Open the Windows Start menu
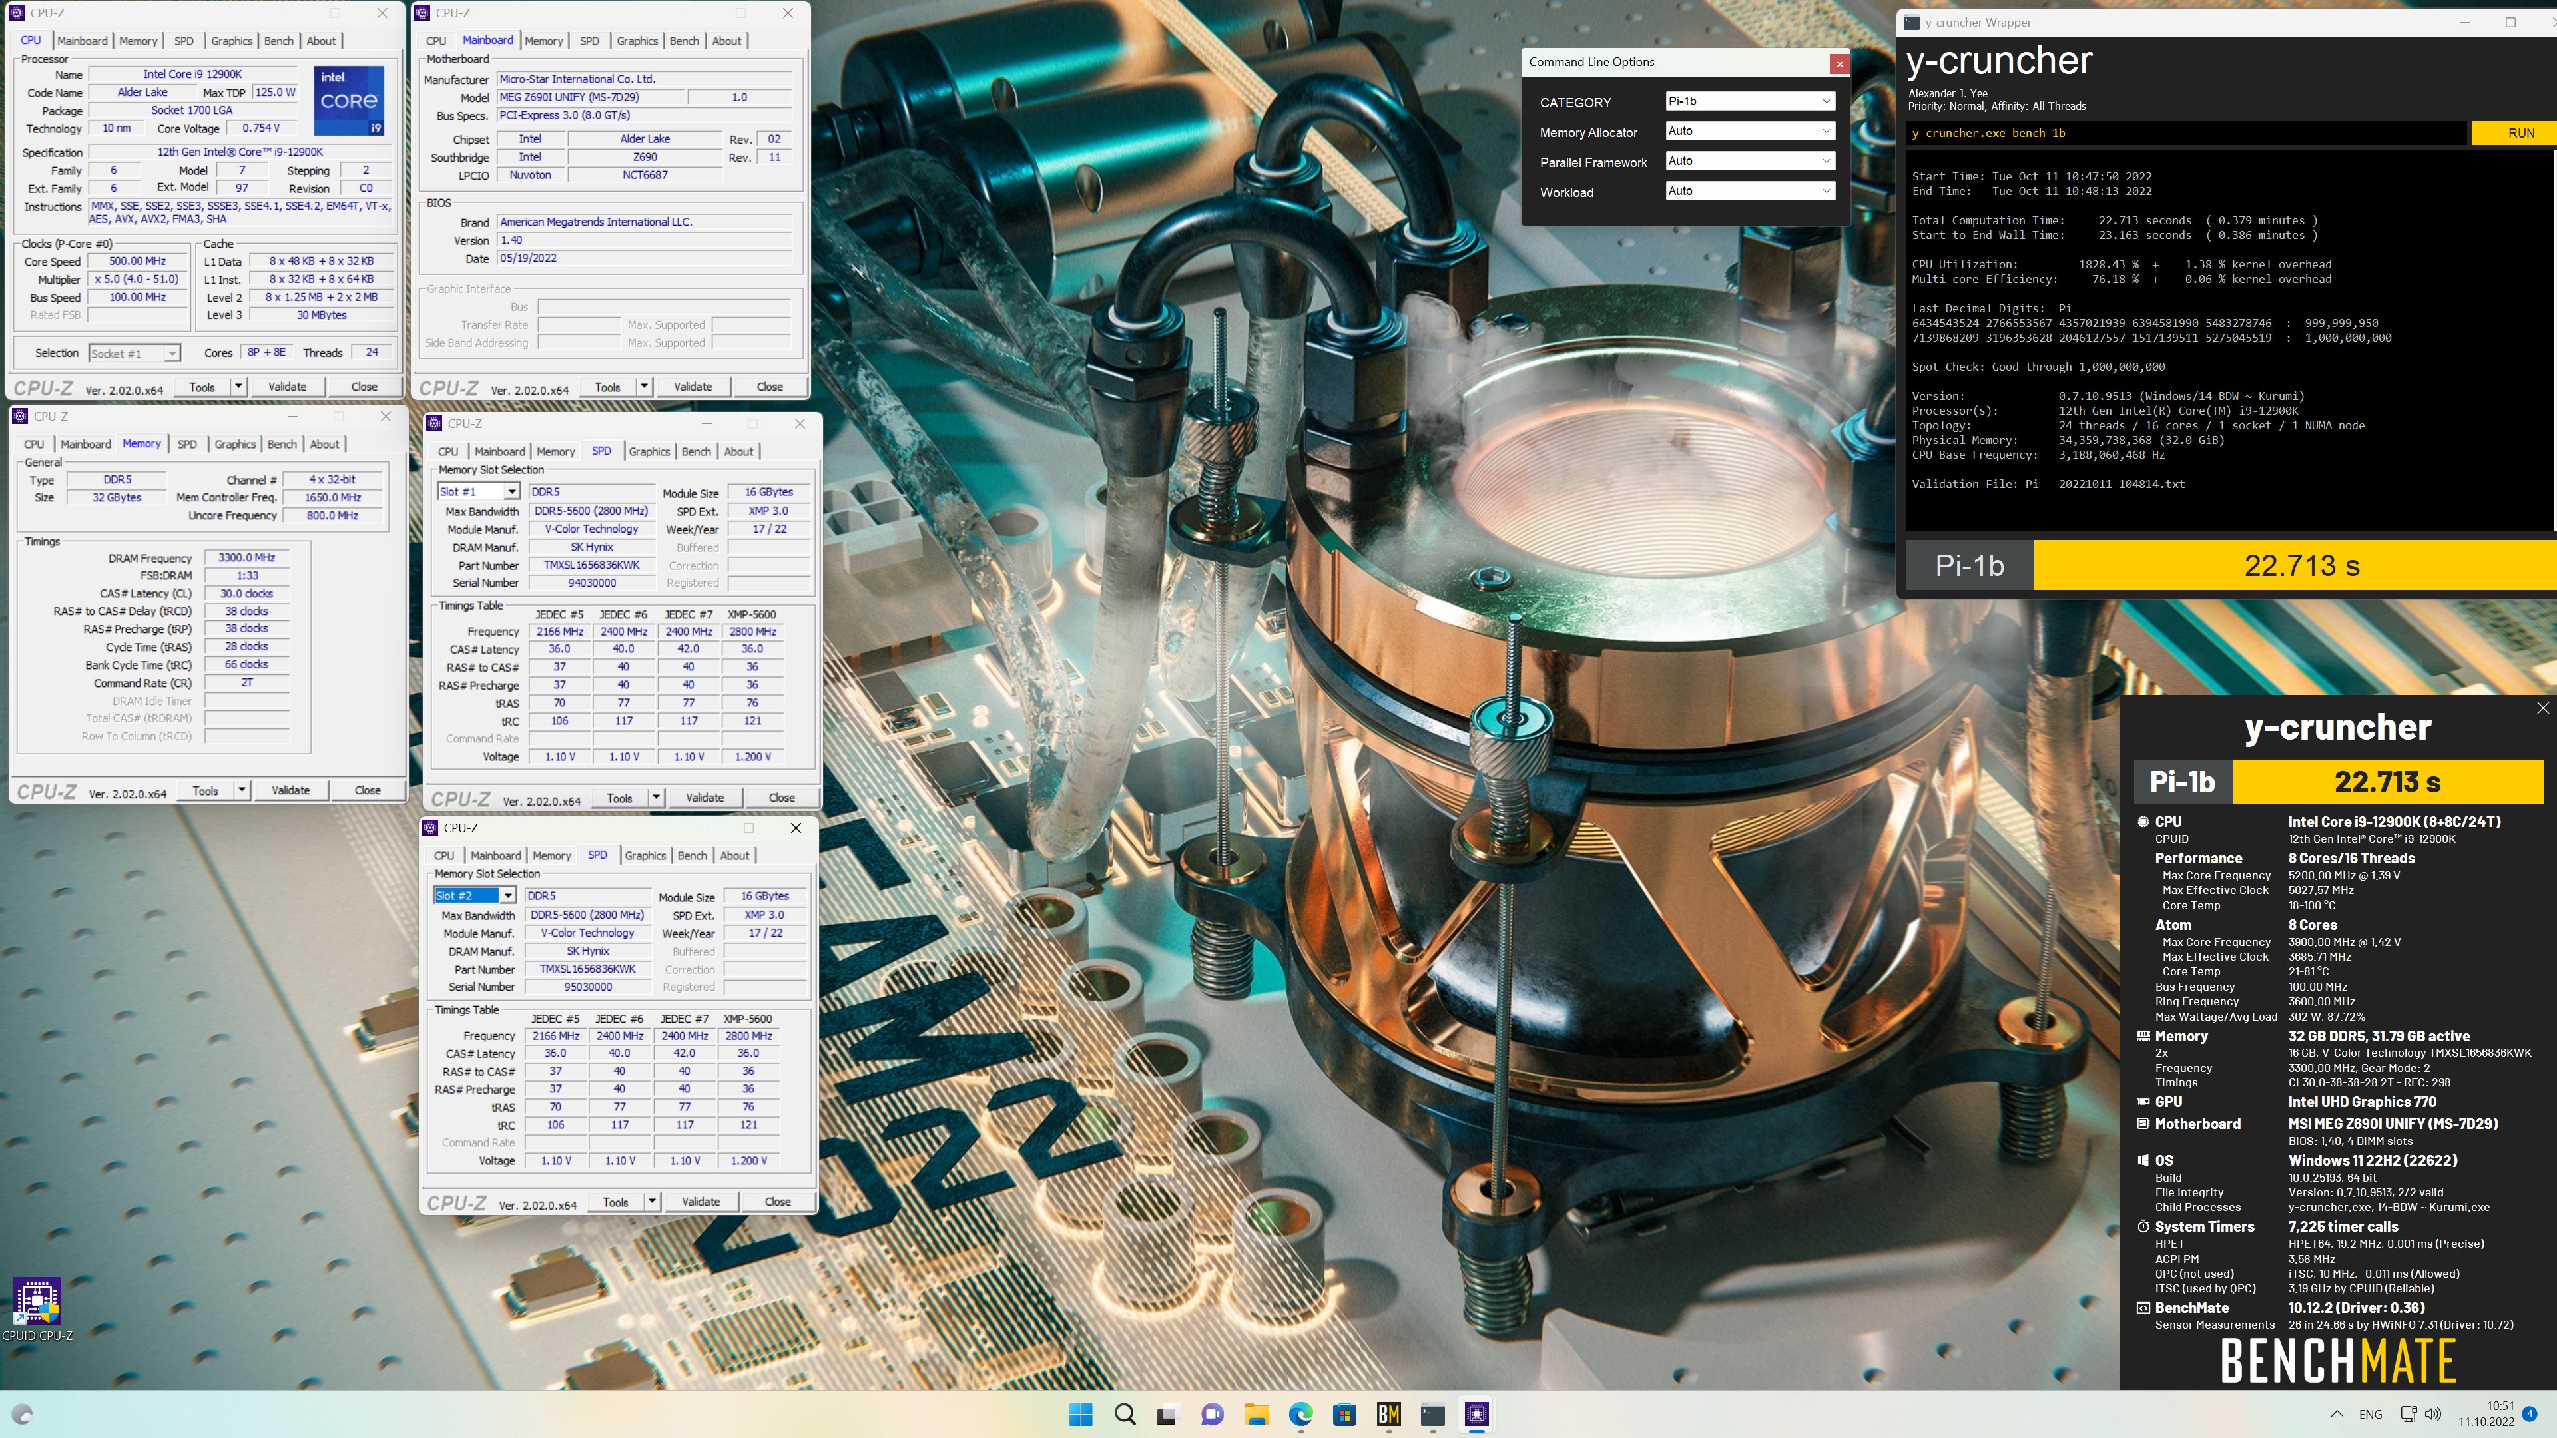 [x=1081, y=1414]
